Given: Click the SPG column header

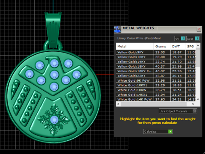Looking at the screenshot, I should pyautogui.click(x=190, y=46).
